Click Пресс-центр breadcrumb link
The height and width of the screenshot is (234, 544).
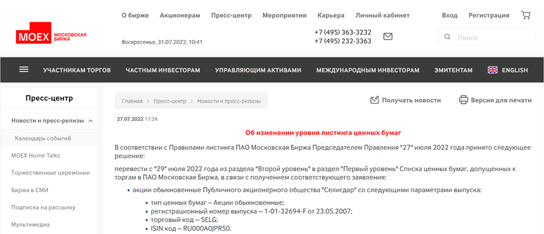pyautogui.click(x=170, y=101)
